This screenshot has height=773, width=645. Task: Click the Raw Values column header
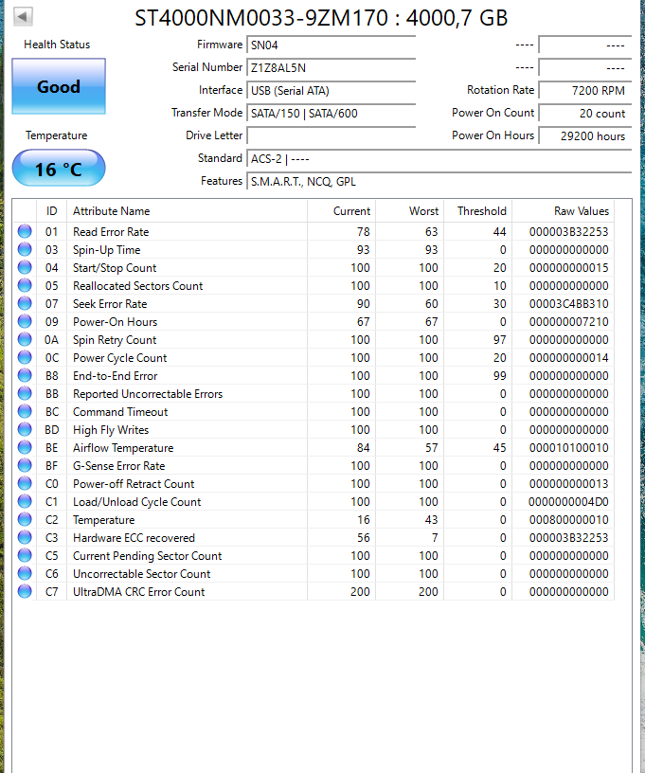[x=564, y=211]
